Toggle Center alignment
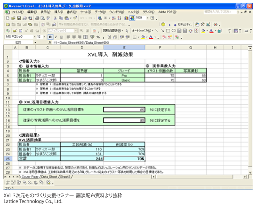Screen dimensions: 256x204 pyautogui.click(x=74, y=37)
